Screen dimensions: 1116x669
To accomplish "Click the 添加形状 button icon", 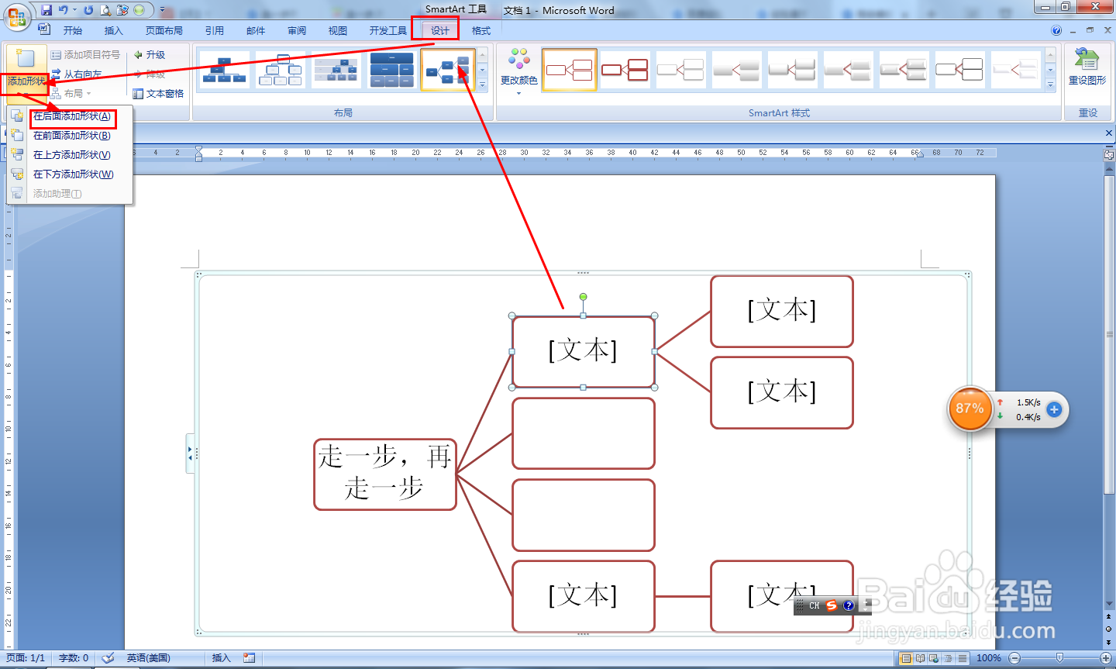I will click(x=26, y=60).
